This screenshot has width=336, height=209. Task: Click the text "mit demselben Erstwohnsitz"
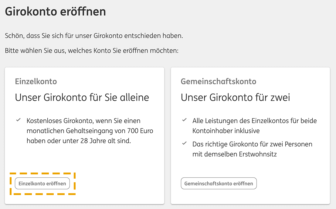pos(234,154)
